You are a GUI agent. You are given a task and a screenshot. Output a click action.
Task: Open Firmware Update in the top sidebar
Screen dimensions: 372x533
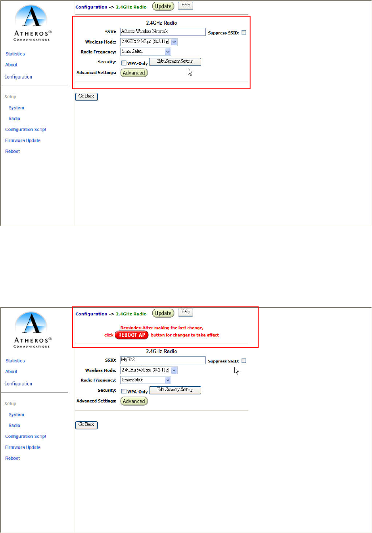coord(23,141)
